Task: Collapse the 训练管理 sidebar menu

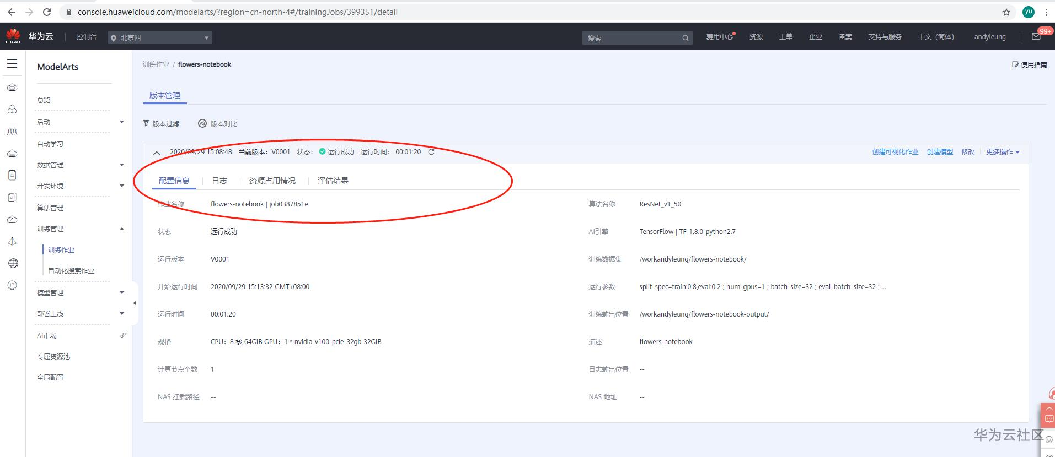Action: (121, 228)
